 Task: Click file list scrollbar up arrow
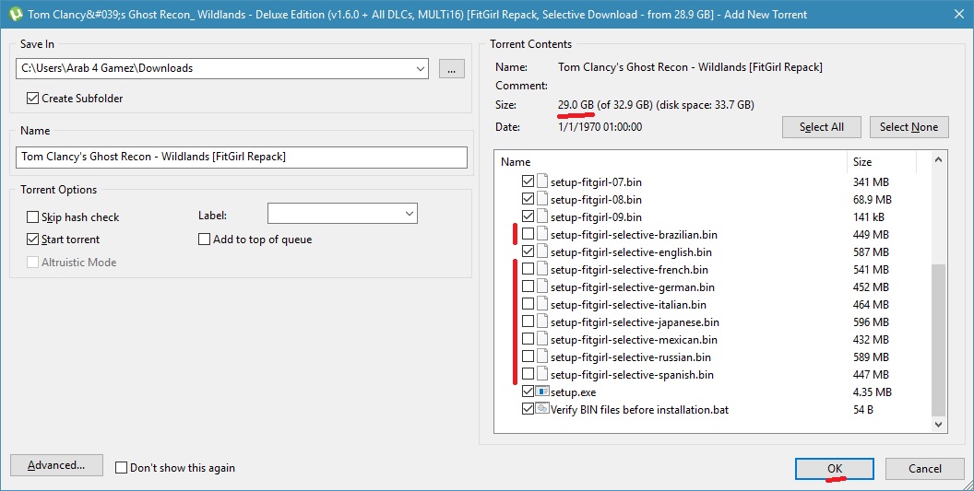pyautogui.click(x=939, y=159)
